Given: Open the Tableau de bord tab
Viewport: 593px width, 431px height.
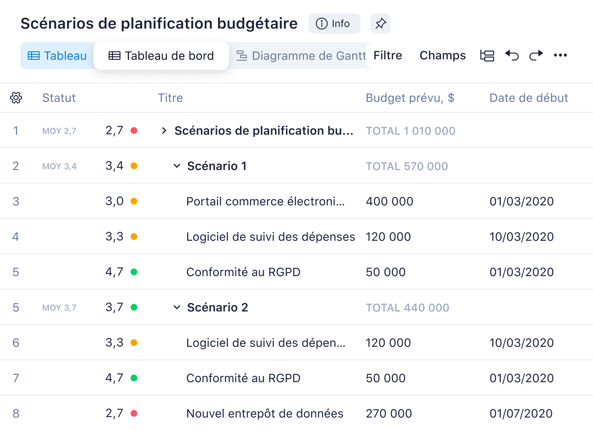Looking at the screenshot, I should [161, 56].
